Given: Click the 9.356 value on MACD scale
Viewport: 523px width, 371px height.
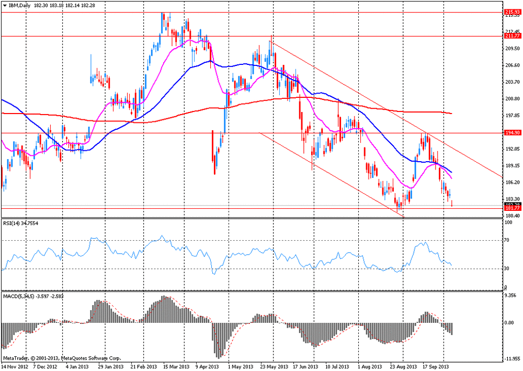Looking at the screenshot, I should pyautogui.click(x=511, y=295).
